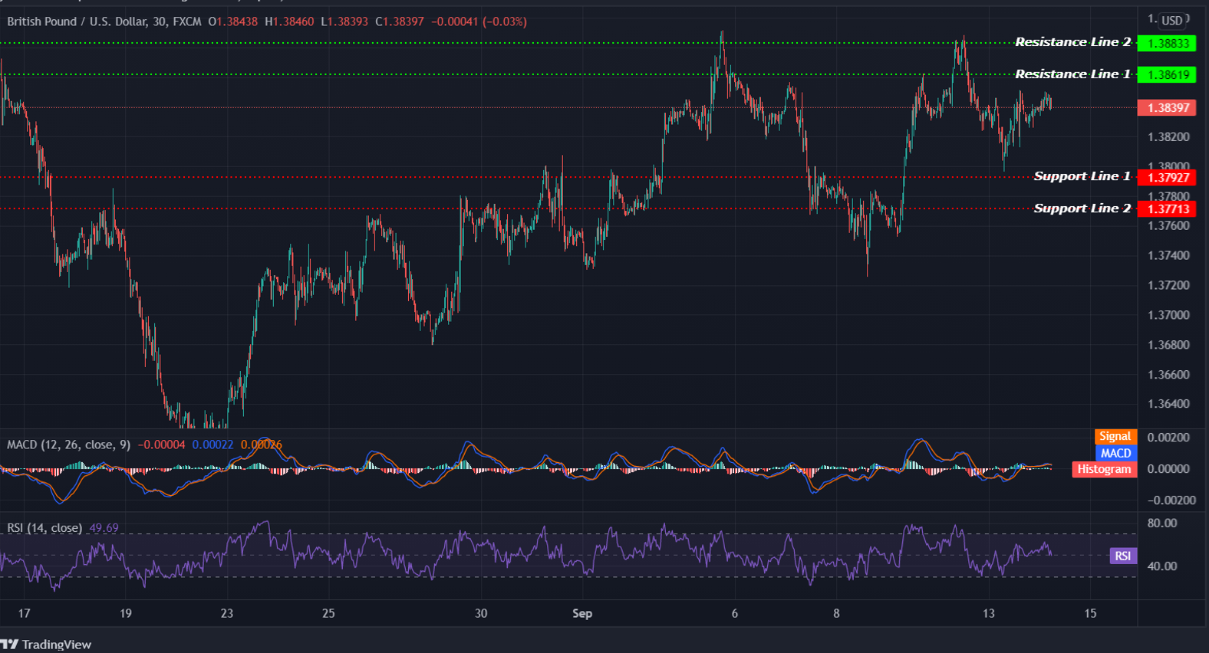Click the date 15 on time axis
The width and height of the screenshot is (1209, 653).
point(1090,614)
